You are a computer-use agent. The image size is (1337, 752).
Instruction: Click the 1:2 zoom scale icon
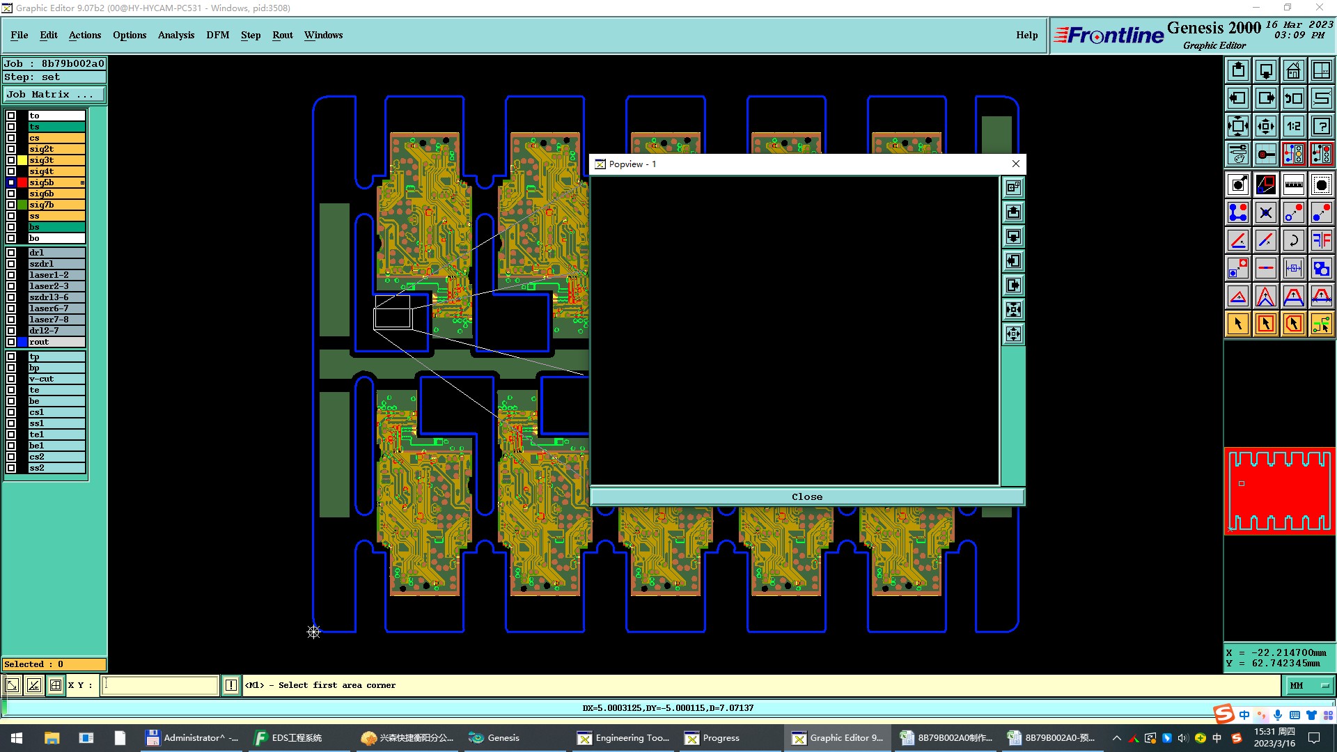point(1293,126)
